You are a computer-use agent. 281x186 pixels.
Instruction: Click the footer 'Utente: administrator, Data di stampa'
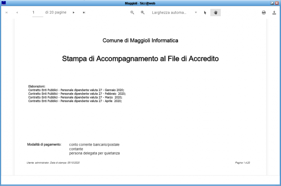tap(53, 163)
